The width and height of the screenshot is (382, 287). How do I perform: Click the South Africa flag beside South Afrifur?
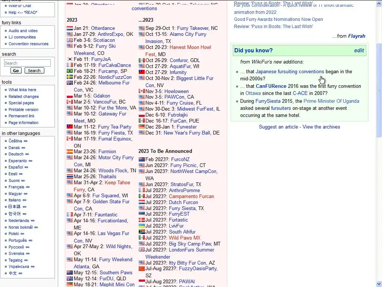point(141,232)
